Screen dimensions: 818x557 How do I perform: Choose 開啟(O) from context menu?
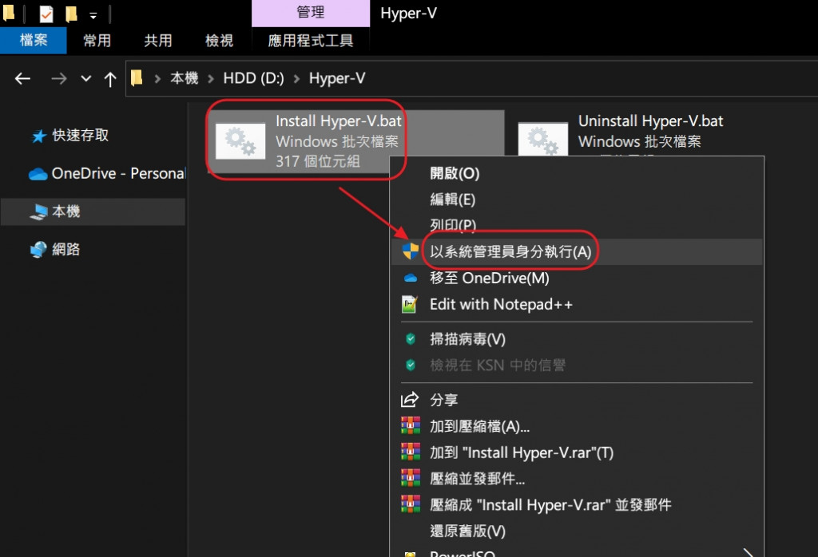pyautogui.click(x=577, y=173)
